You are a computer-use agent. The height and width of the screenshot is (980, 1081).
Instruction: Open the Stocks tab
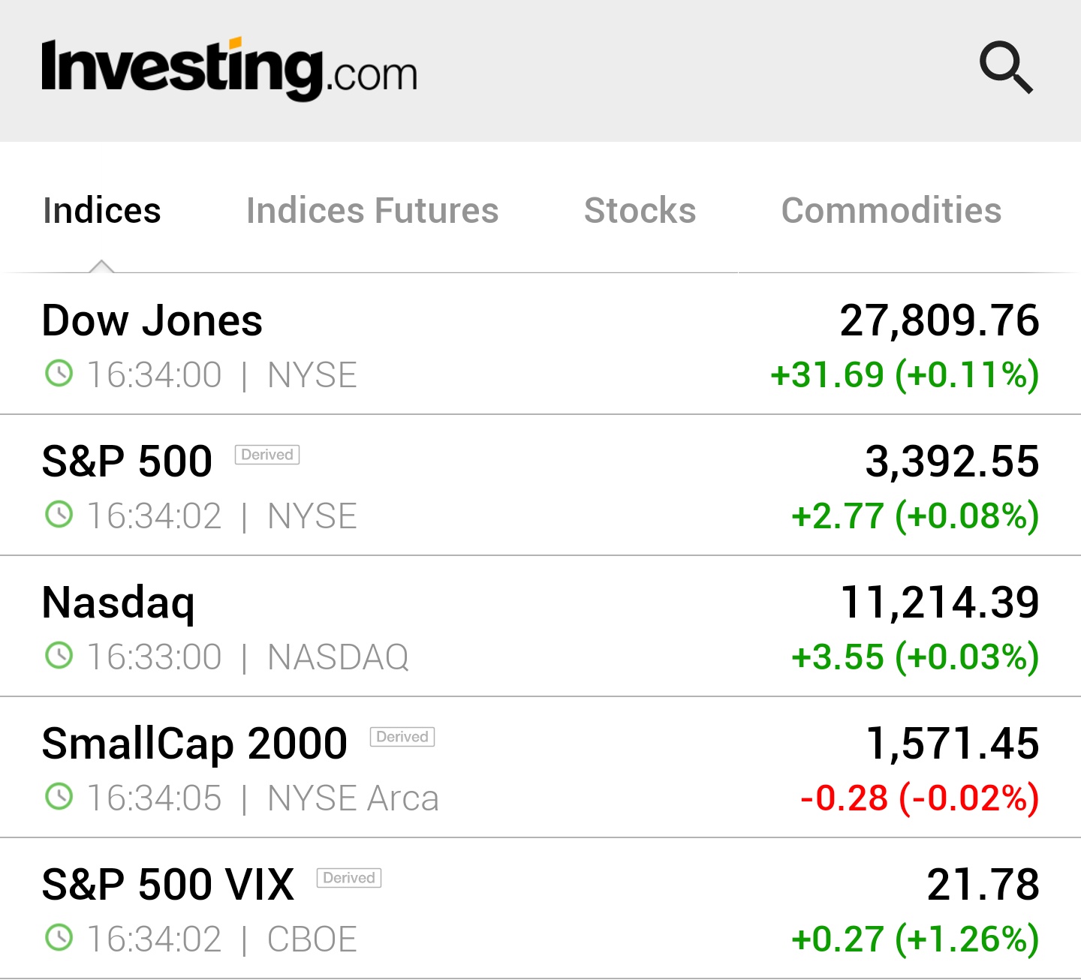[x=640, y=211]
